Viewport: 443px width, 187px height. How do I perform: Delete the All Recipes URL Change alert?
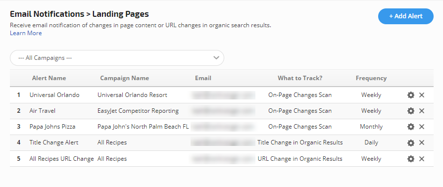pyautogui.click(x=422, y=159)
